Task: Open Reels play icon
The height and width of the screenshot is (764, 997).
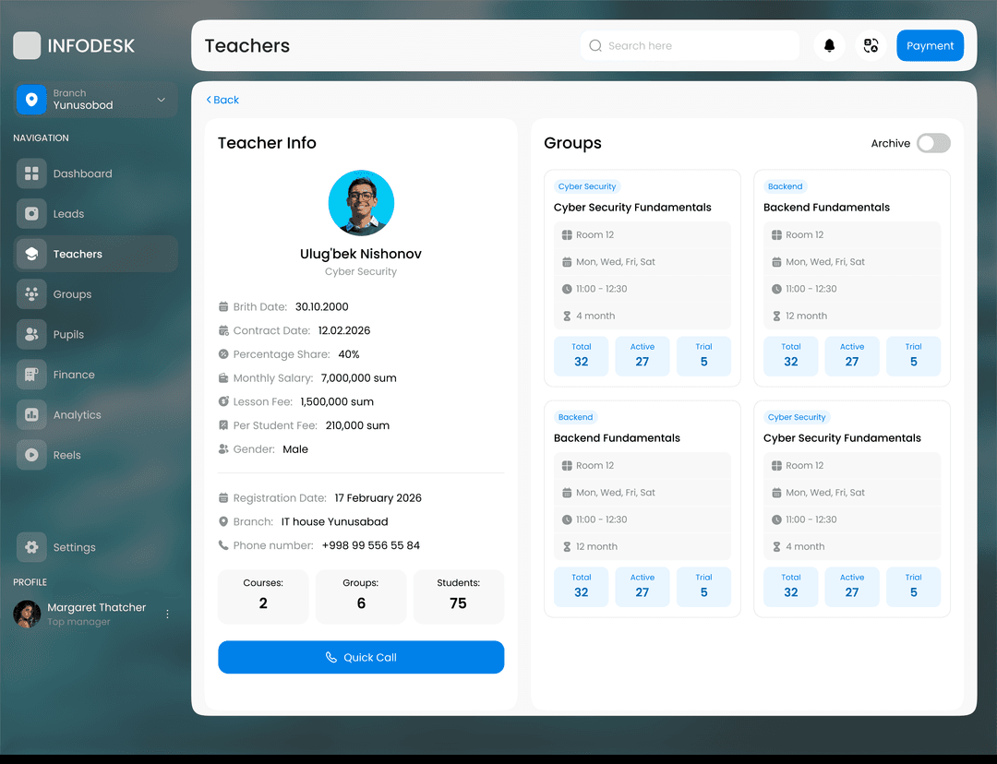Action: click(x=31, y=455)
